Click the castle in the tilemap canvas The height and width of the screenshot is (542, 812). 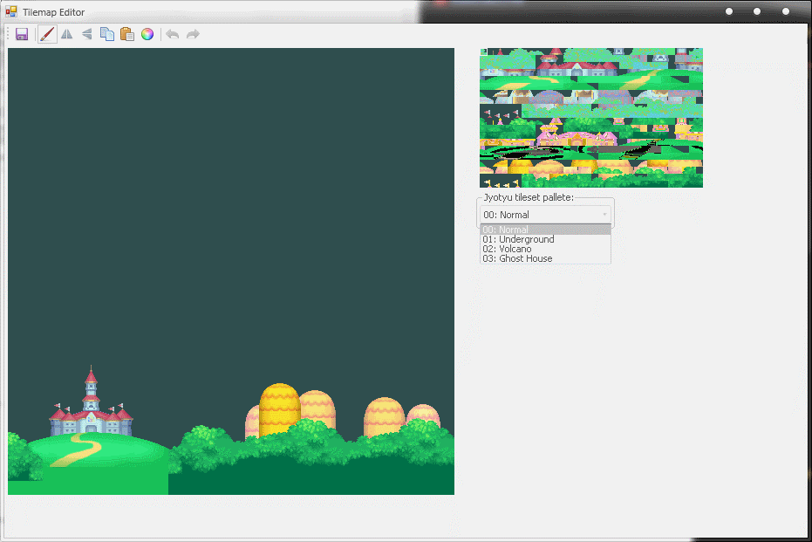[91, 408]
